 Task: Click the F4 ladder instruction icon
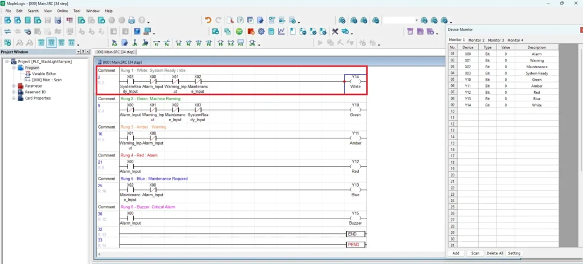click(167, 43)
